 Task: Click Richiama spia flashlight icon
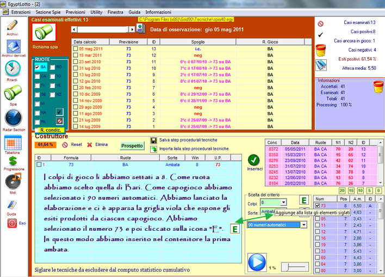pos(44,32)
